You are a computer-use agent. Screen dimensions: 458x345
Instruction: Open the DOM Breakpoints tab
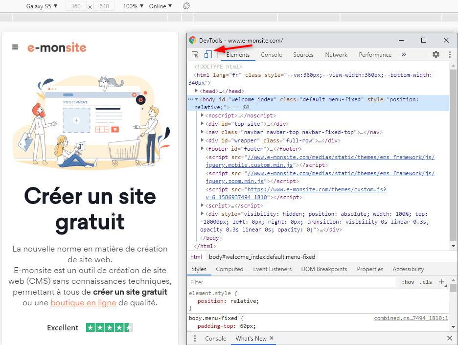click(x=324, y=269)
